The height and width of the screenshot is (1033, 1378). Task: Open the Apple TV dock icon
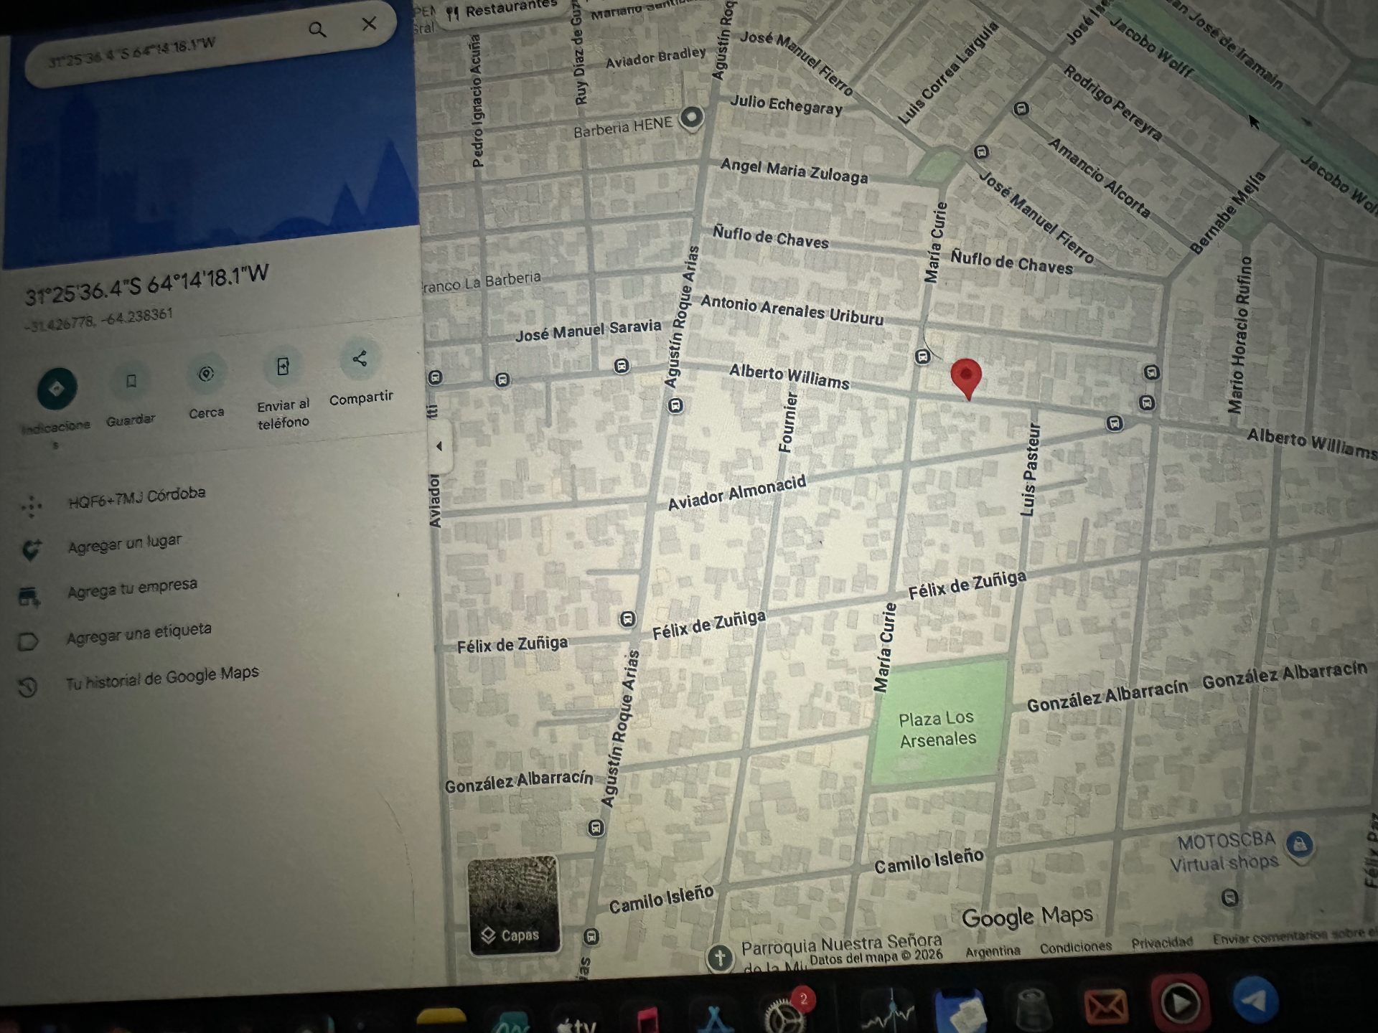coord(577,1024)
